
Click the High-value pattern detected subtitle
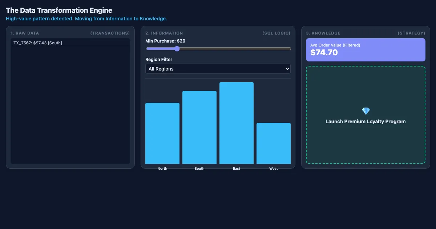pos(86,19)
